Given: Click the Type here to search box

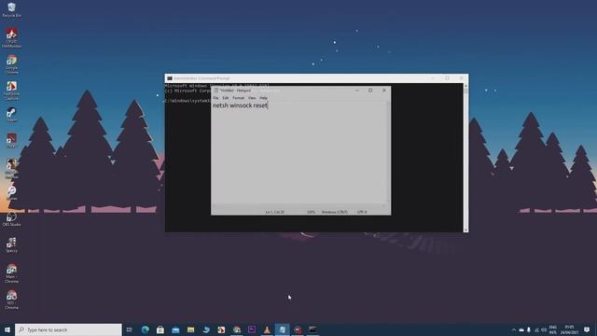Looking at the screenshot, I should click(x=68, y=329).
